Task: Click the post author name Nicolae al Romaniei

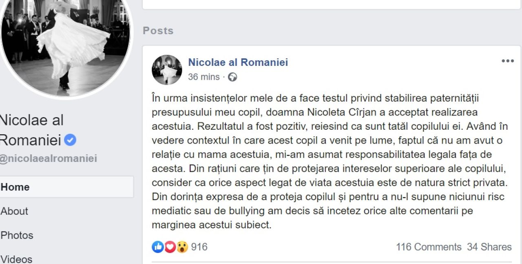Action: pyautogui.click(x=238, y=62)
